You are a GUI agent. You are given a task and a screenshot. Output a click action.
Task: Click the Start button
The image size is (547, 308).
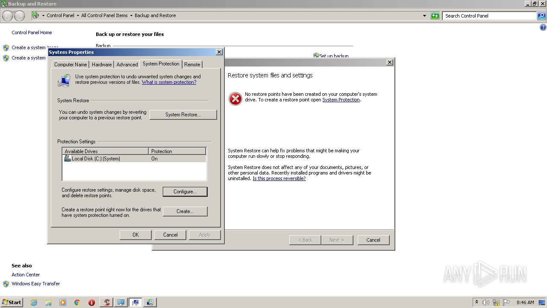tap(12, 302)
